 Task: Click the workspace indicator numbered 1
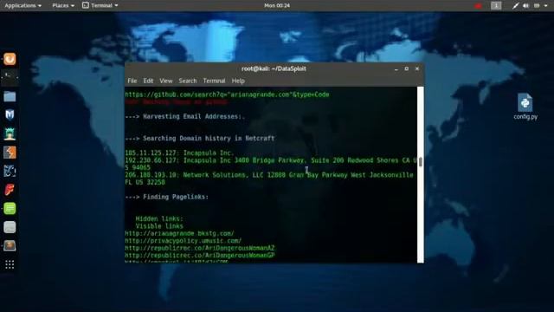(496, 6)
